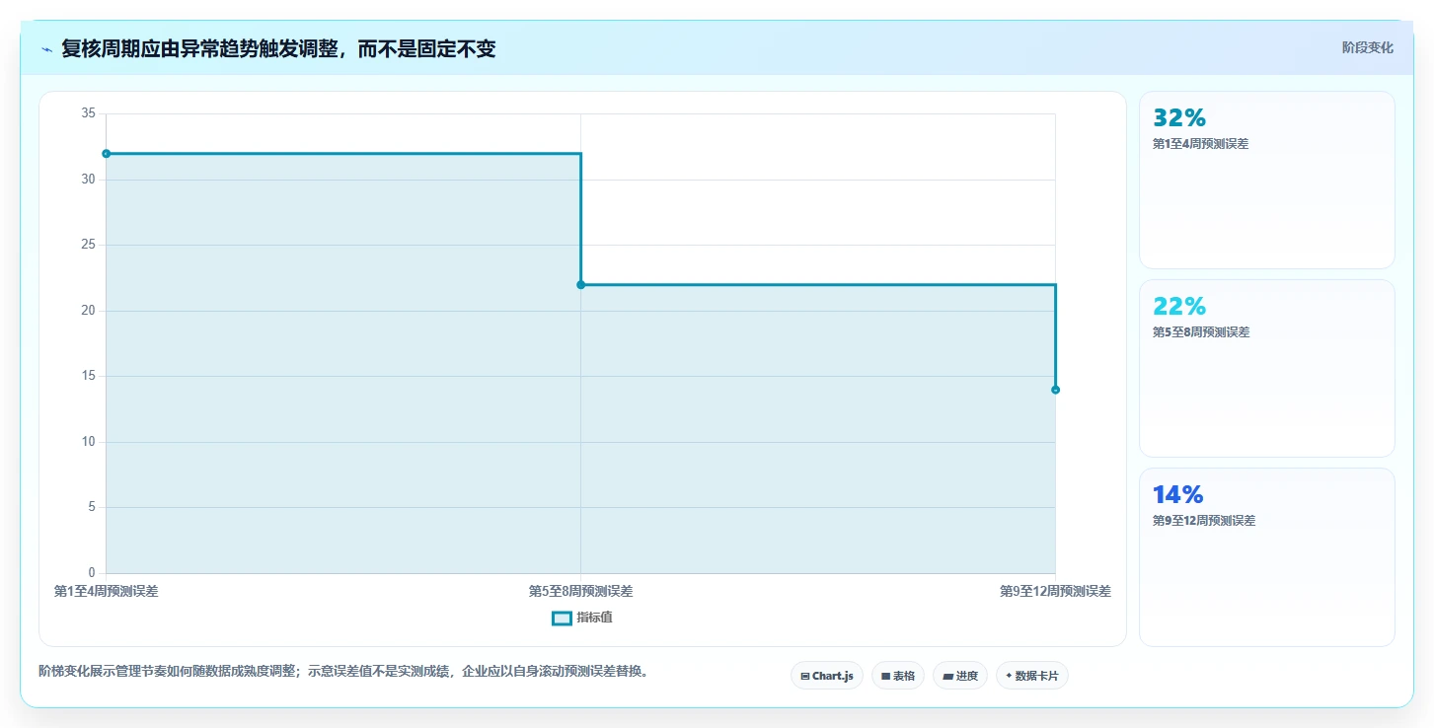Click the 25 y-axis tick label
Screen dimensions: 1434x728
click(x=88, y=245)
